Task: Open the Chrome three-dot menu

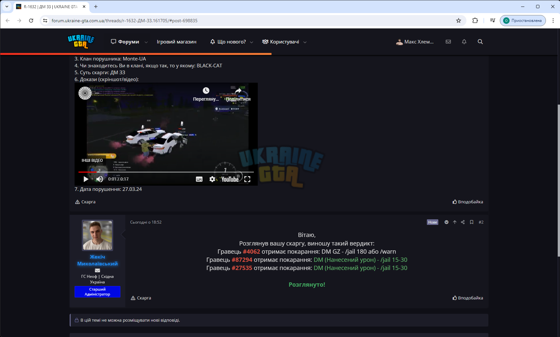Action: (x=553, y=21)
